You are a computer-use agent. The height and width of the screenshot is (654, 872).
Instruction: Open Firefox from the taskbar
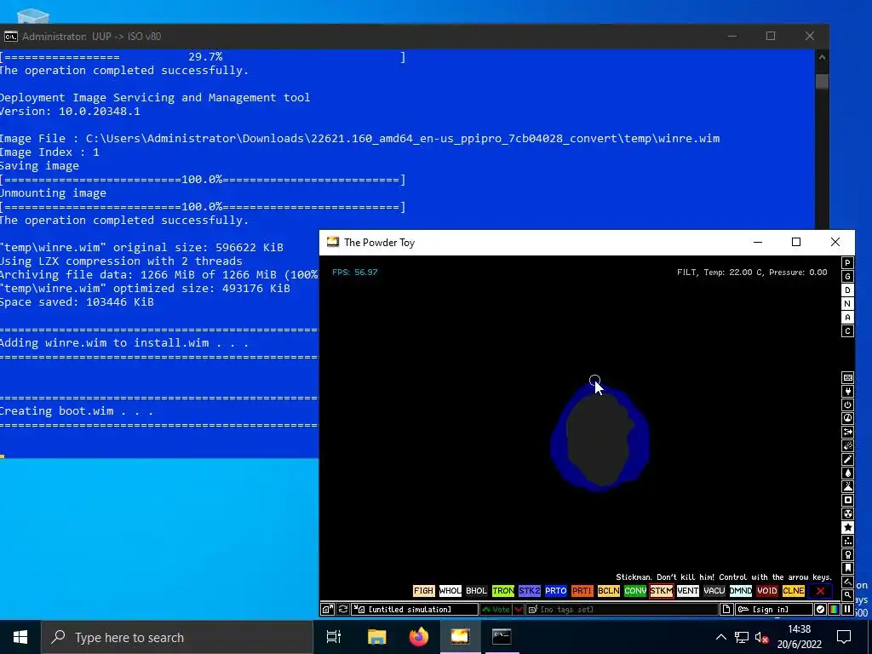(x=419, y=637)
